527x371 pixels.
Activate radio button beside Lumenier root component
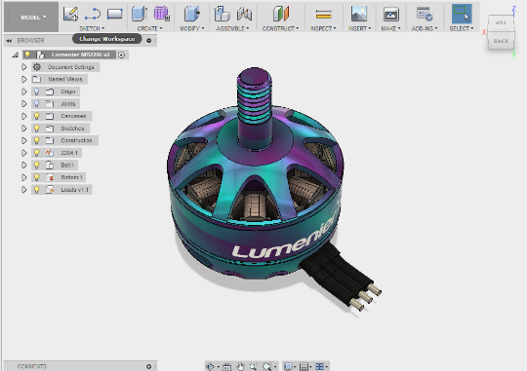122,55
